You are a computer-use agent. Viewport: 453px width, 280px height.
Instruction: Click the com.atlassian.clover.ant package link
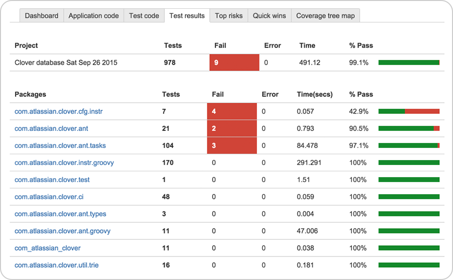[51, 129]
